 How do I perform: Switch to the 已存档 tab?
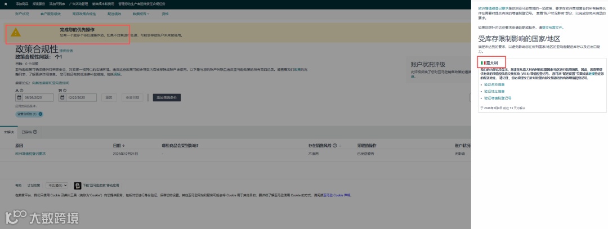pyautogui.click(x=29, y=132)
